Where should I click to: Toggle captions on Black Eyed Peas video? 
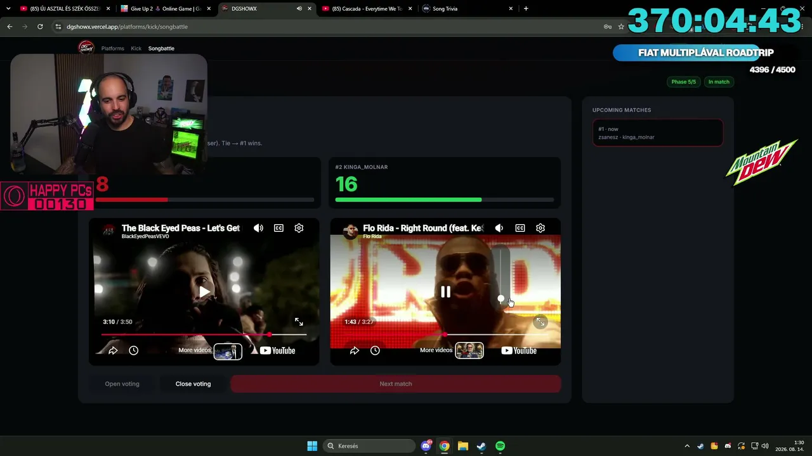click(x=278, y=228)
